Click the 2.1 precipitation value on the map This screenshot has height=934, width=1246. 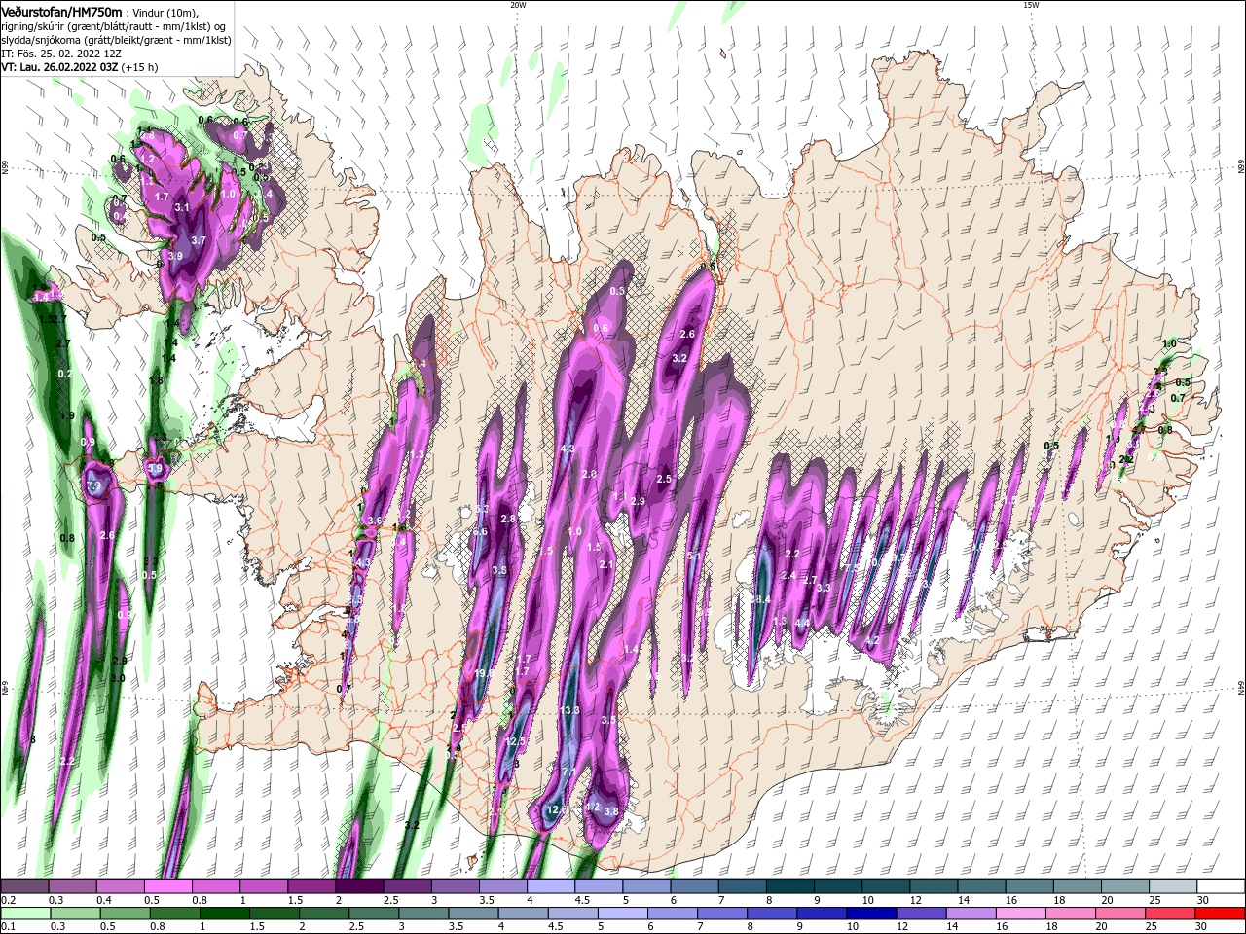point(606,565)
